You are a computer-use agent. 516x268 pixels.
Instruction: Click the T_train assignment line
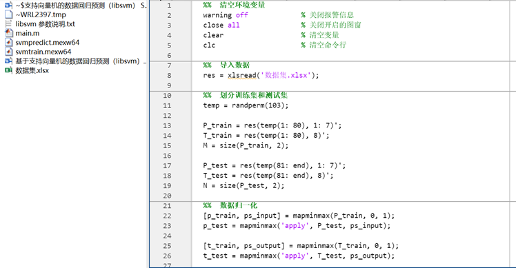[x=266, y=136]
